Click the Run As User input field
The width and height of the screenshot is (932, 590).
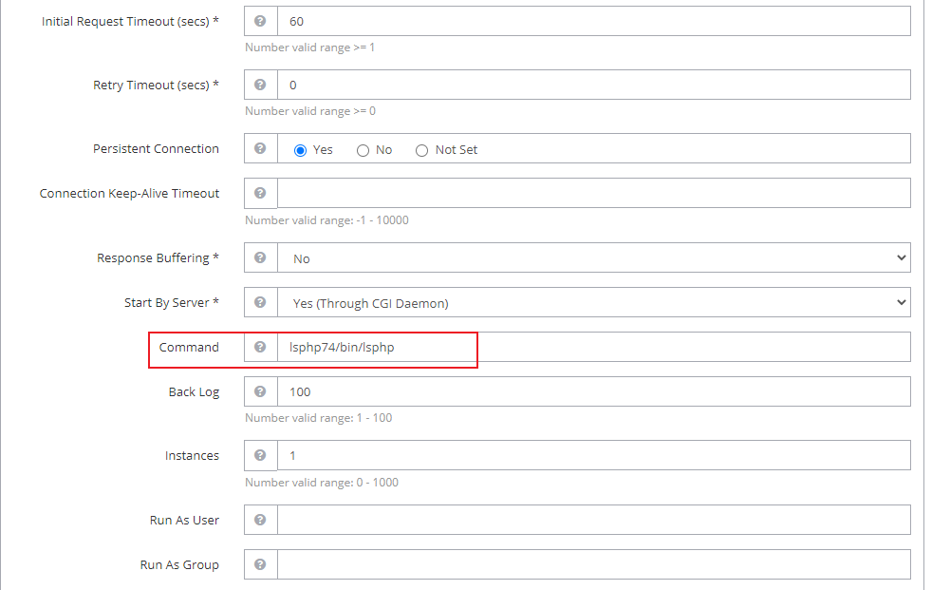coord(594,520)
